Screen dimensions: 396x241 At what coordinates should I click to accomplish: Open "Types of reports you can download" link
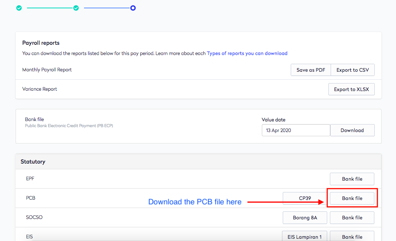247,53
